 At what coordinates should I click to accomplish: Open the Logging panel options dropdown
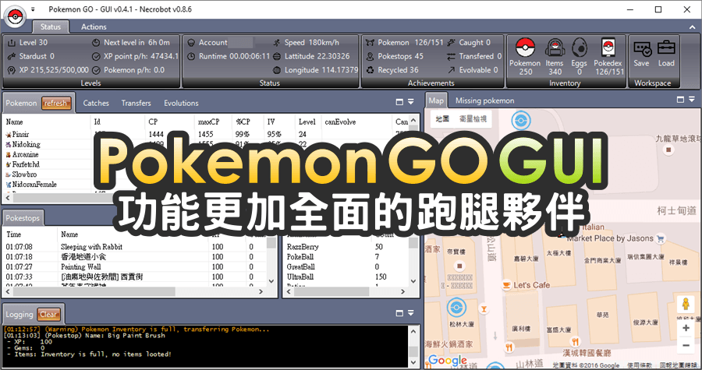click(410, 313)
